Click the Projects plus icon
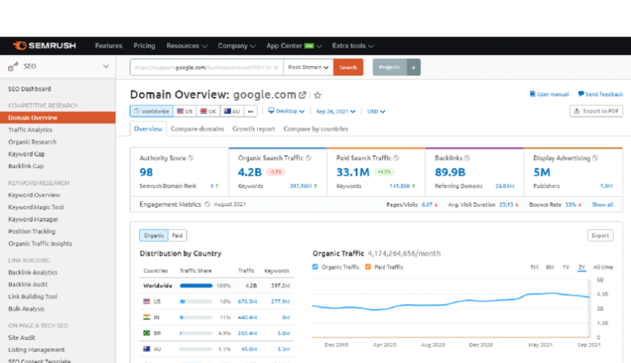The image size is (631, 363). click(414, 67)
